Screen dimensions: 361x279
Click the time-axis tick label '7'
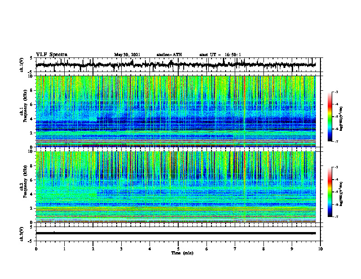click(x=235, y=249)
